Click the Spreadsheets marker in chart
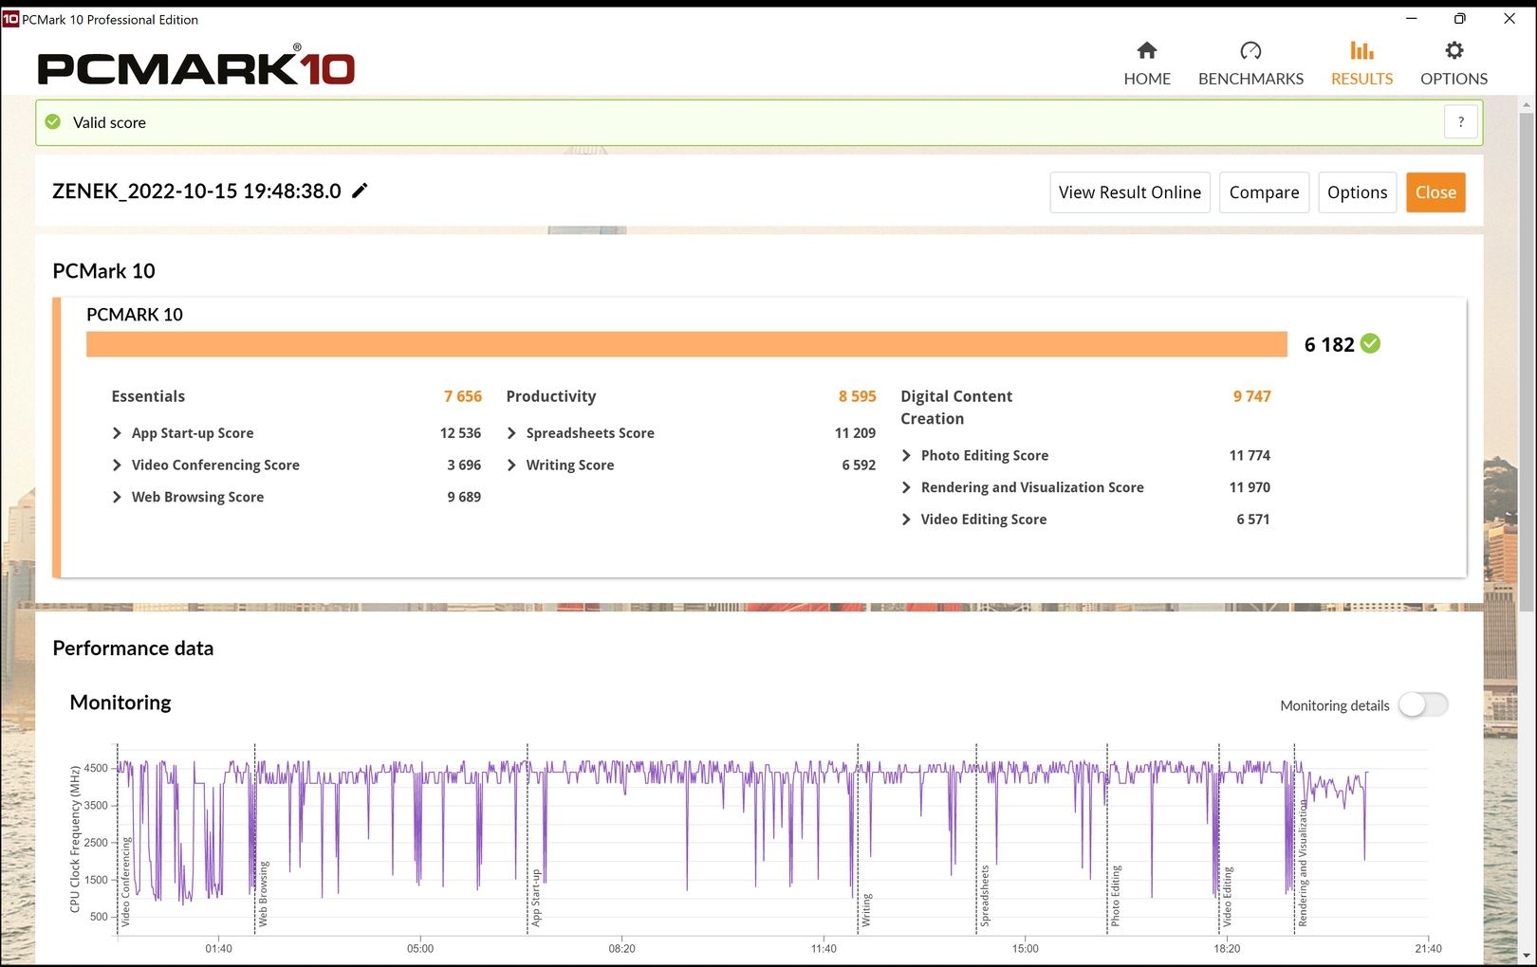The height and width of the screenshot is (967, 1537). pyautogui.click(x=985, y=895)
